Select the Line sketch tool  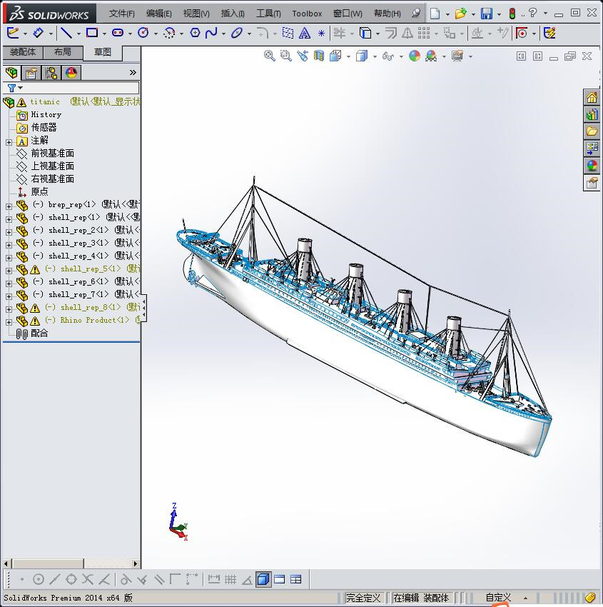tap(66, 33)
